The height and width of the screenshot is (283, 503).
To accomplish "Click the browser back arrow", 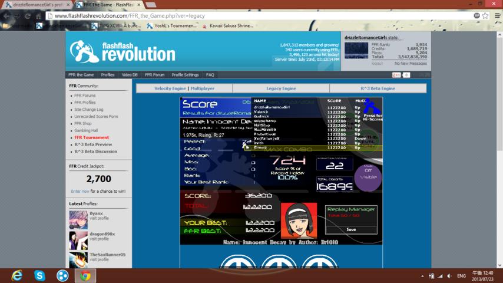I will [6, 16].
